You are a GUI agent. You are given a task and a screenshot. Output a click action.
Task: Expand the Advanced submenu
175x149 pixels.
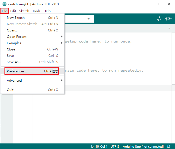coord(32,80)
